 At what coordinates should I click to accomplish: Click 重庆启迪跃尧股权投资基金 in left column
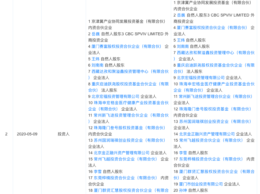128,87
